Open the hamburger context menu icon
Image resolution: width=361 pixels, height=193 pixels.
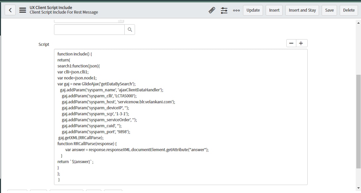pyautogui.click(x=23, y=10)
